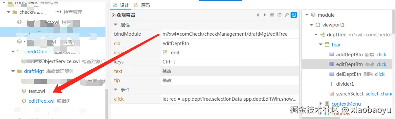Select editDeptBtn in component tree
The height and width of the screenshot is (119, 396).
pyautogui.click(x=349, y=64)
